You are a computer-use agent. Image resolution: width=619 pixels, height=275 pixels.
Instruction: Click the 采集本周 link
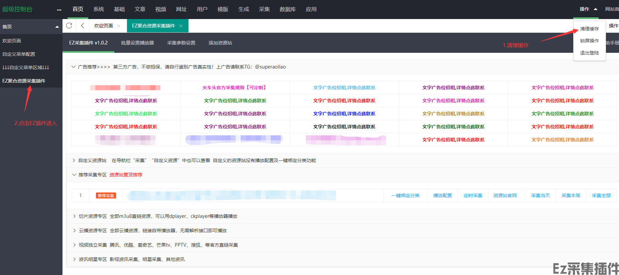tap(571, 195)
